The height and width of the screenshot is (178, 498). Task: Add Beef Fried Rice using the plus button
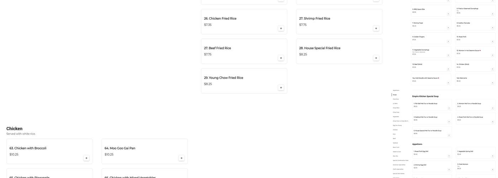click(x=281, y=58)
